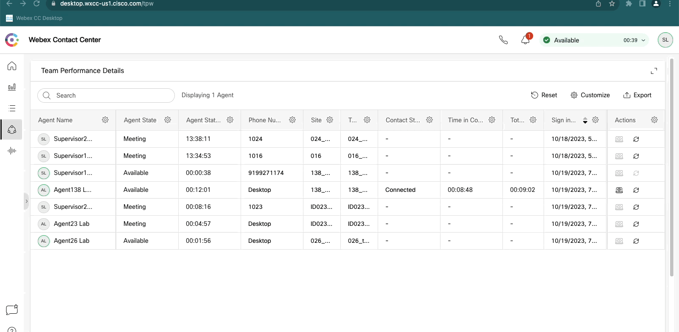Image resolution: width=679 pixels, height=332 pixels.
Task: Toggle sort on Sign in column
Action: 585,121
